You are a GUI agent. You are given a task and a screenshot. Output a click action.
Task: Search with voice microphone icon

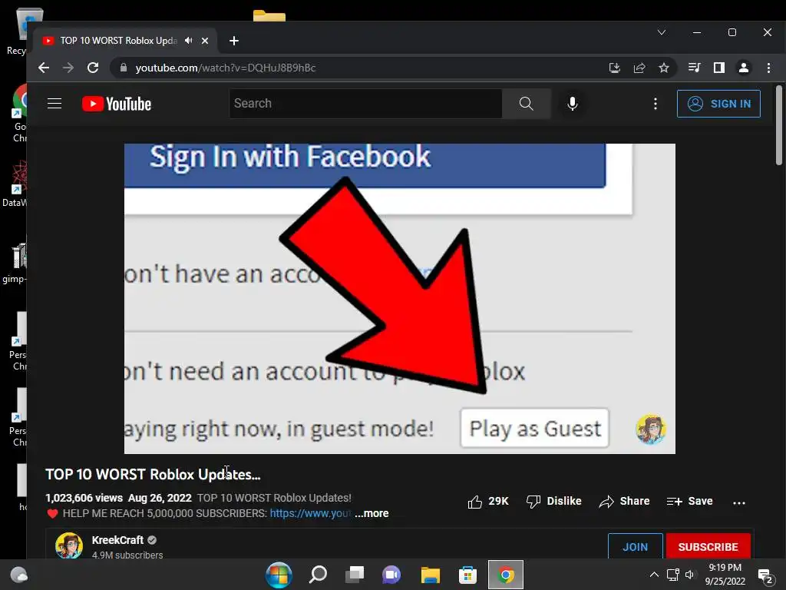572,104
